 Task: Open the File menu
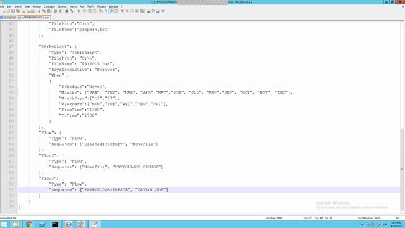[2, 6]
